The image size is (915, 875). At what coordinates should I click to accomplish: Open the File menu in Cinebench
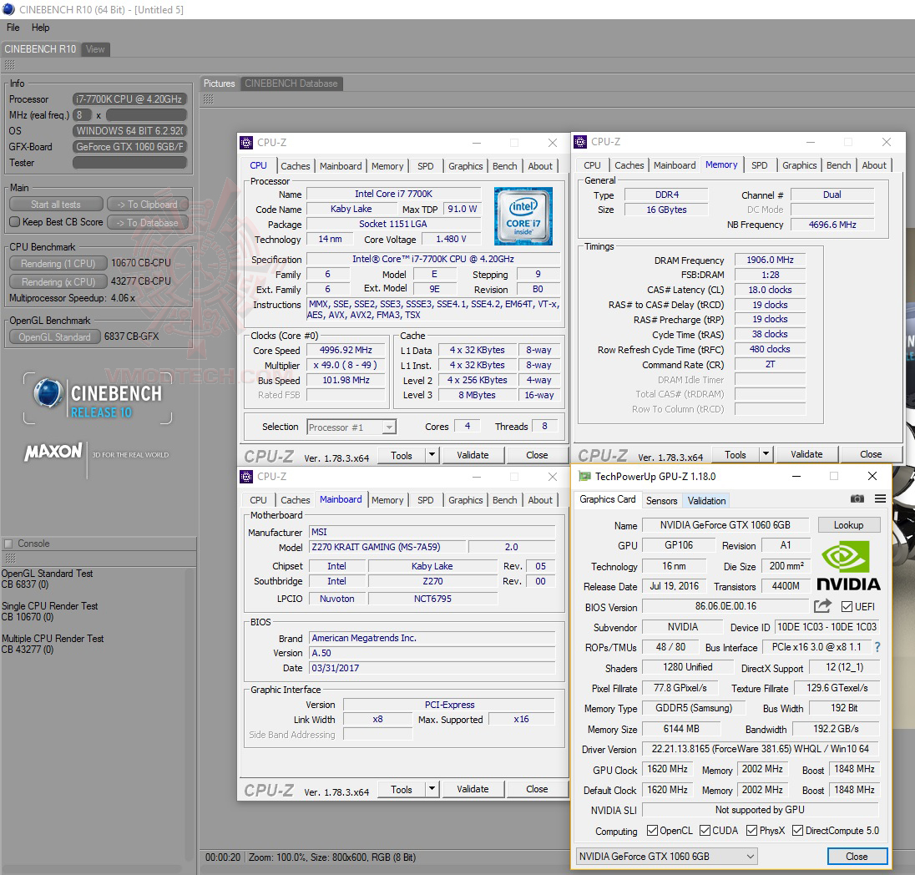click(12, 27)
